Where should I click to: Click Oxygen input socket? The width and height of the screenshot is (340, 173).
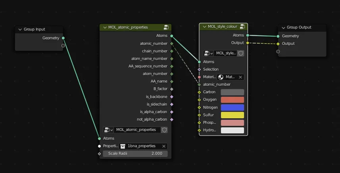tap(199, 100)
